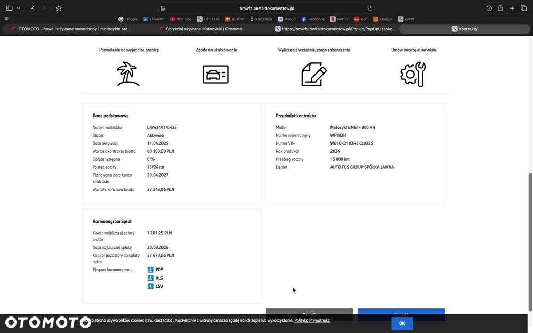The image size is (533, 333).
Task: Add page to bookmarks with star icon
Action: pos(59,8)
